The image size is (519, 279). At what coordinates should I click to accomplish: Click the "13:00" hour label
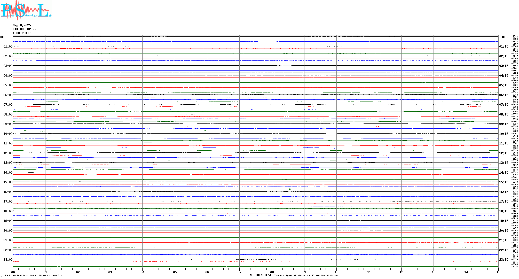(x=8, y=163)
